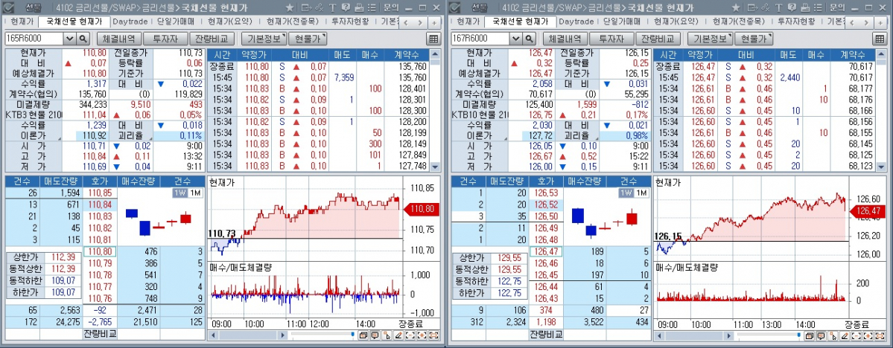This screenshot has height=348, width=893.
Task: Switch to 단일가매매 tab in left window
Action: point(175,22)
